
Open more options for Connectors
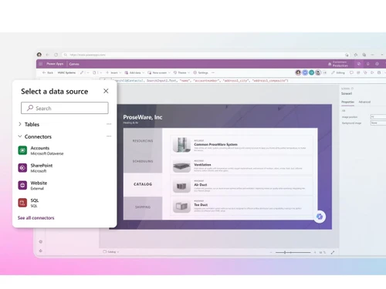tap(109, 136)
